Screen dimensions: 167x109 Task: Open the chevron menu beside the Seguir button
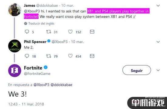click(158, 70)
